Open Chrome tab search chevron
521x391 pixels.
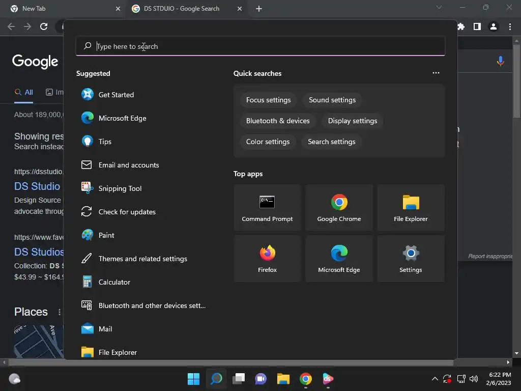click(439, 7)
